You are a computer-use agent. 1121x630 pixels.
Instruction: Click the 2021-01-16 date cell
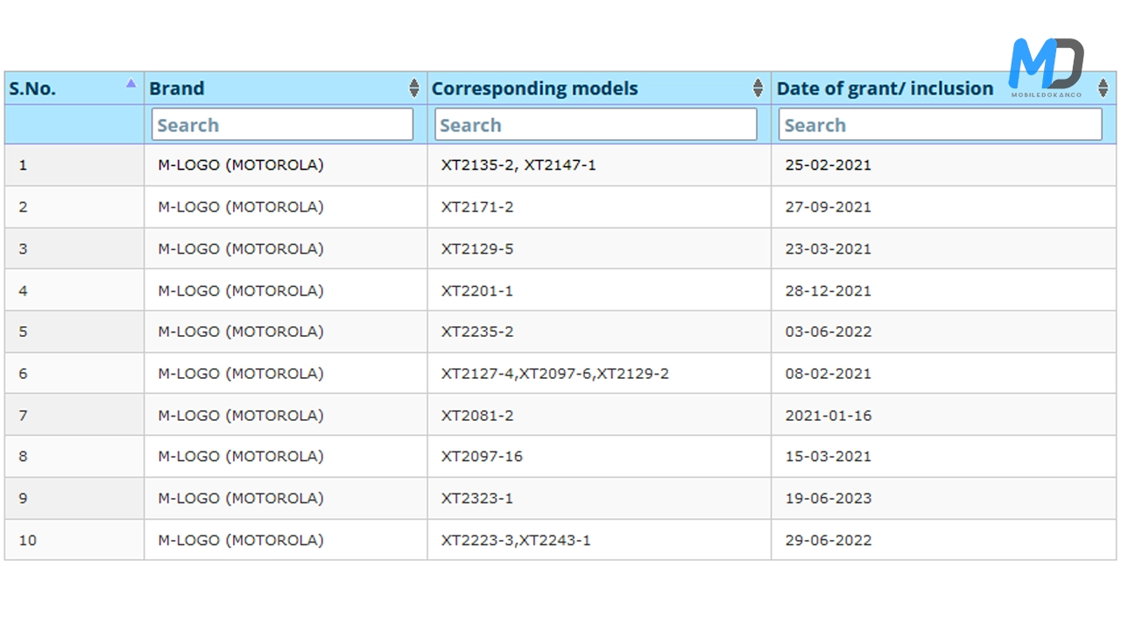828,416
